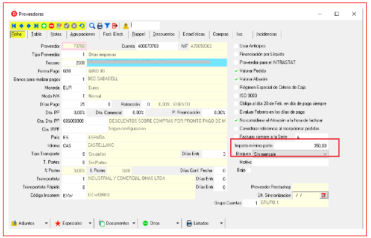Expand the Otros dropdown arrow
The image size is (371, 238).
coord(178,223)
